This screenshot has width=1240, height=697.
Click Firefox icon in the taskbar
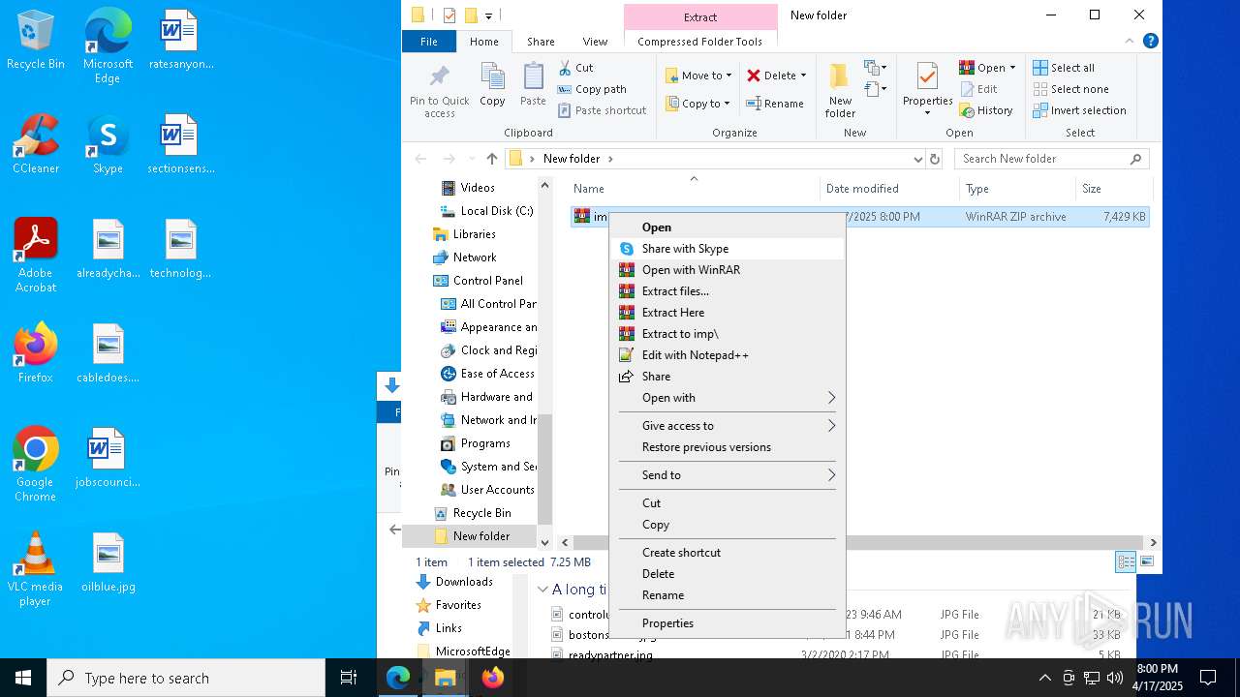[x=492, y=678]
